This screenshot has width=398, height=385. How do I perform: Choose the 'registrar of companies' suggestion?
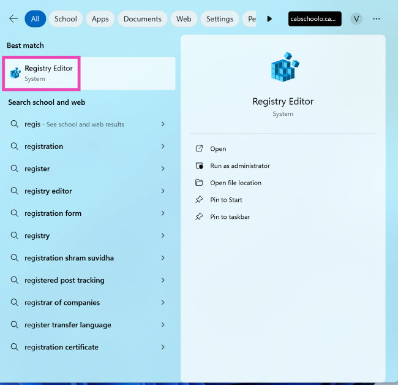(62, 303)
